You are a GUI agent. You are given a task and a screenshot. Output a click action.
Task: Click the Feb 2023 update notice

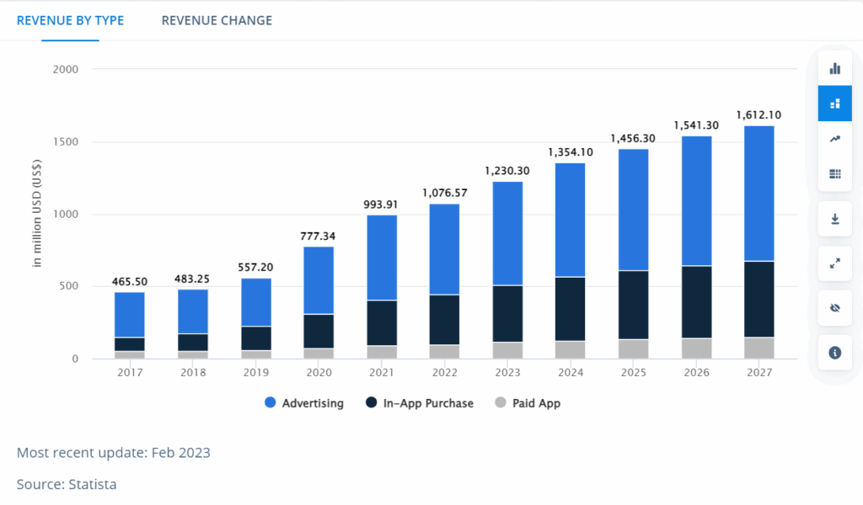point(115,452)
